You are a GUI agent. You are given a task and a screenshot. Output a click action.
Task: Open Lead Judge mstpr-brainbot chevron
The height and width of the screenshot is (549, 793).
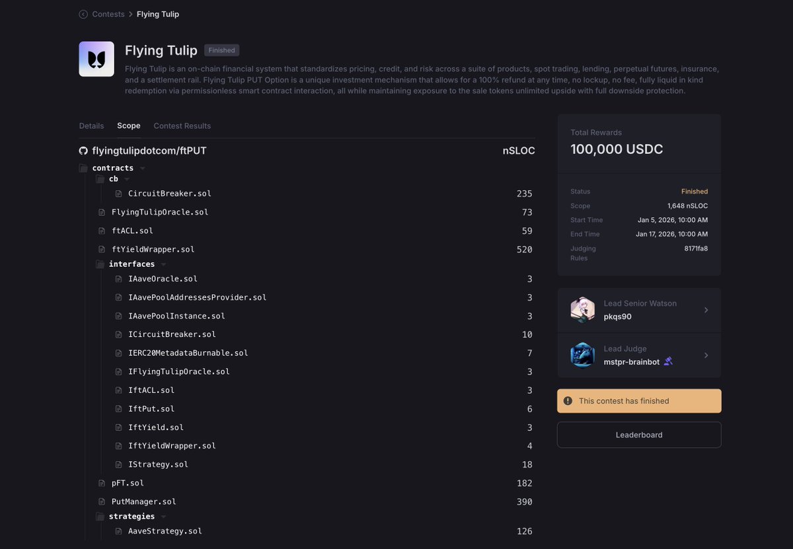[706, 355]
